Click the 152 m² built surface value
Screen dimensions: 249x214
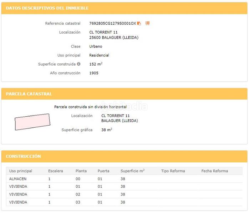click(x=96, y=64)
